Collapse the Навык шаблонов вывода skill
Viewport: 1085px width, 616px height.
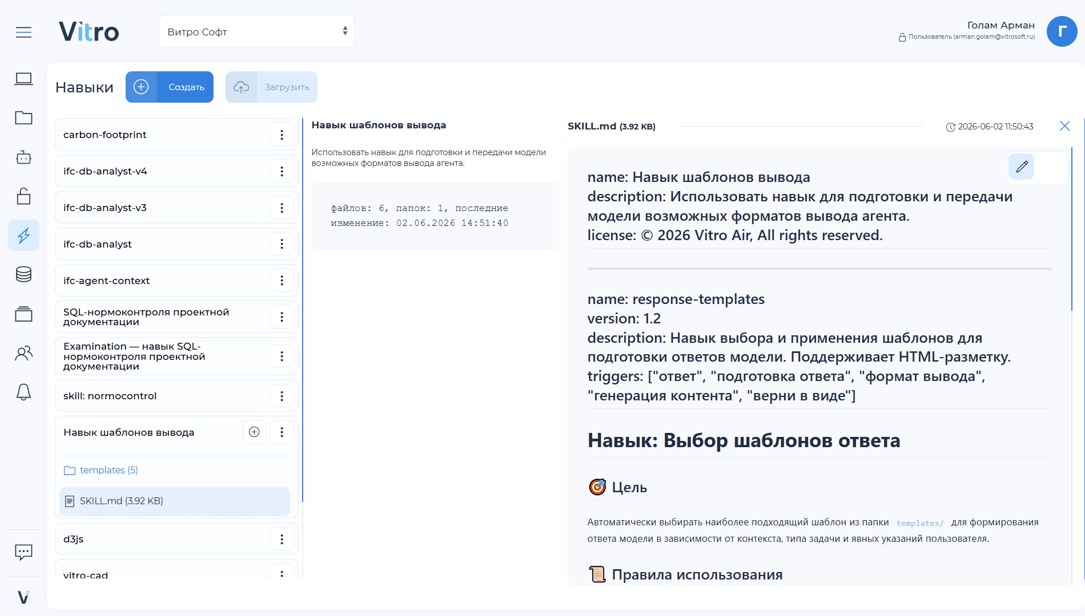129,432
